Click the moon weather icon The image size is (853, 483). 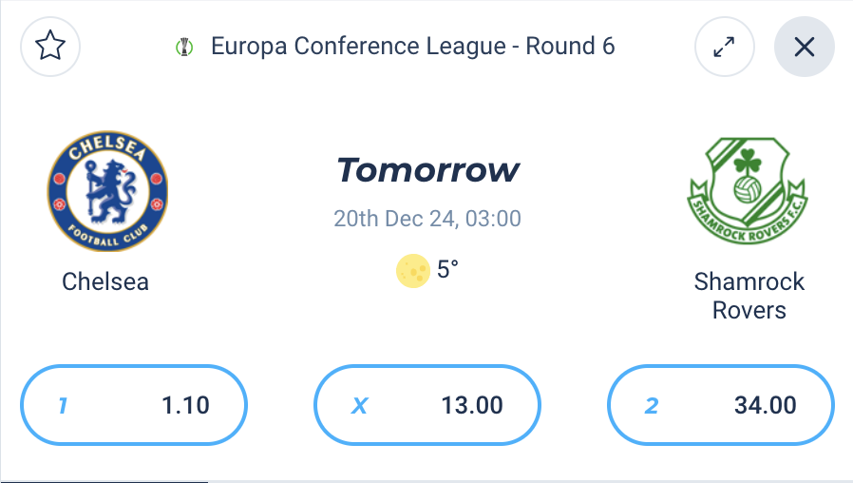point(413,271)
